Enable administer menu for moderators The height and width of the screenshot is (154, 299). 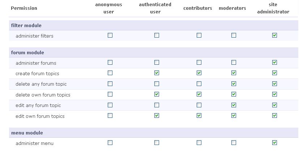tap(234, 143)
